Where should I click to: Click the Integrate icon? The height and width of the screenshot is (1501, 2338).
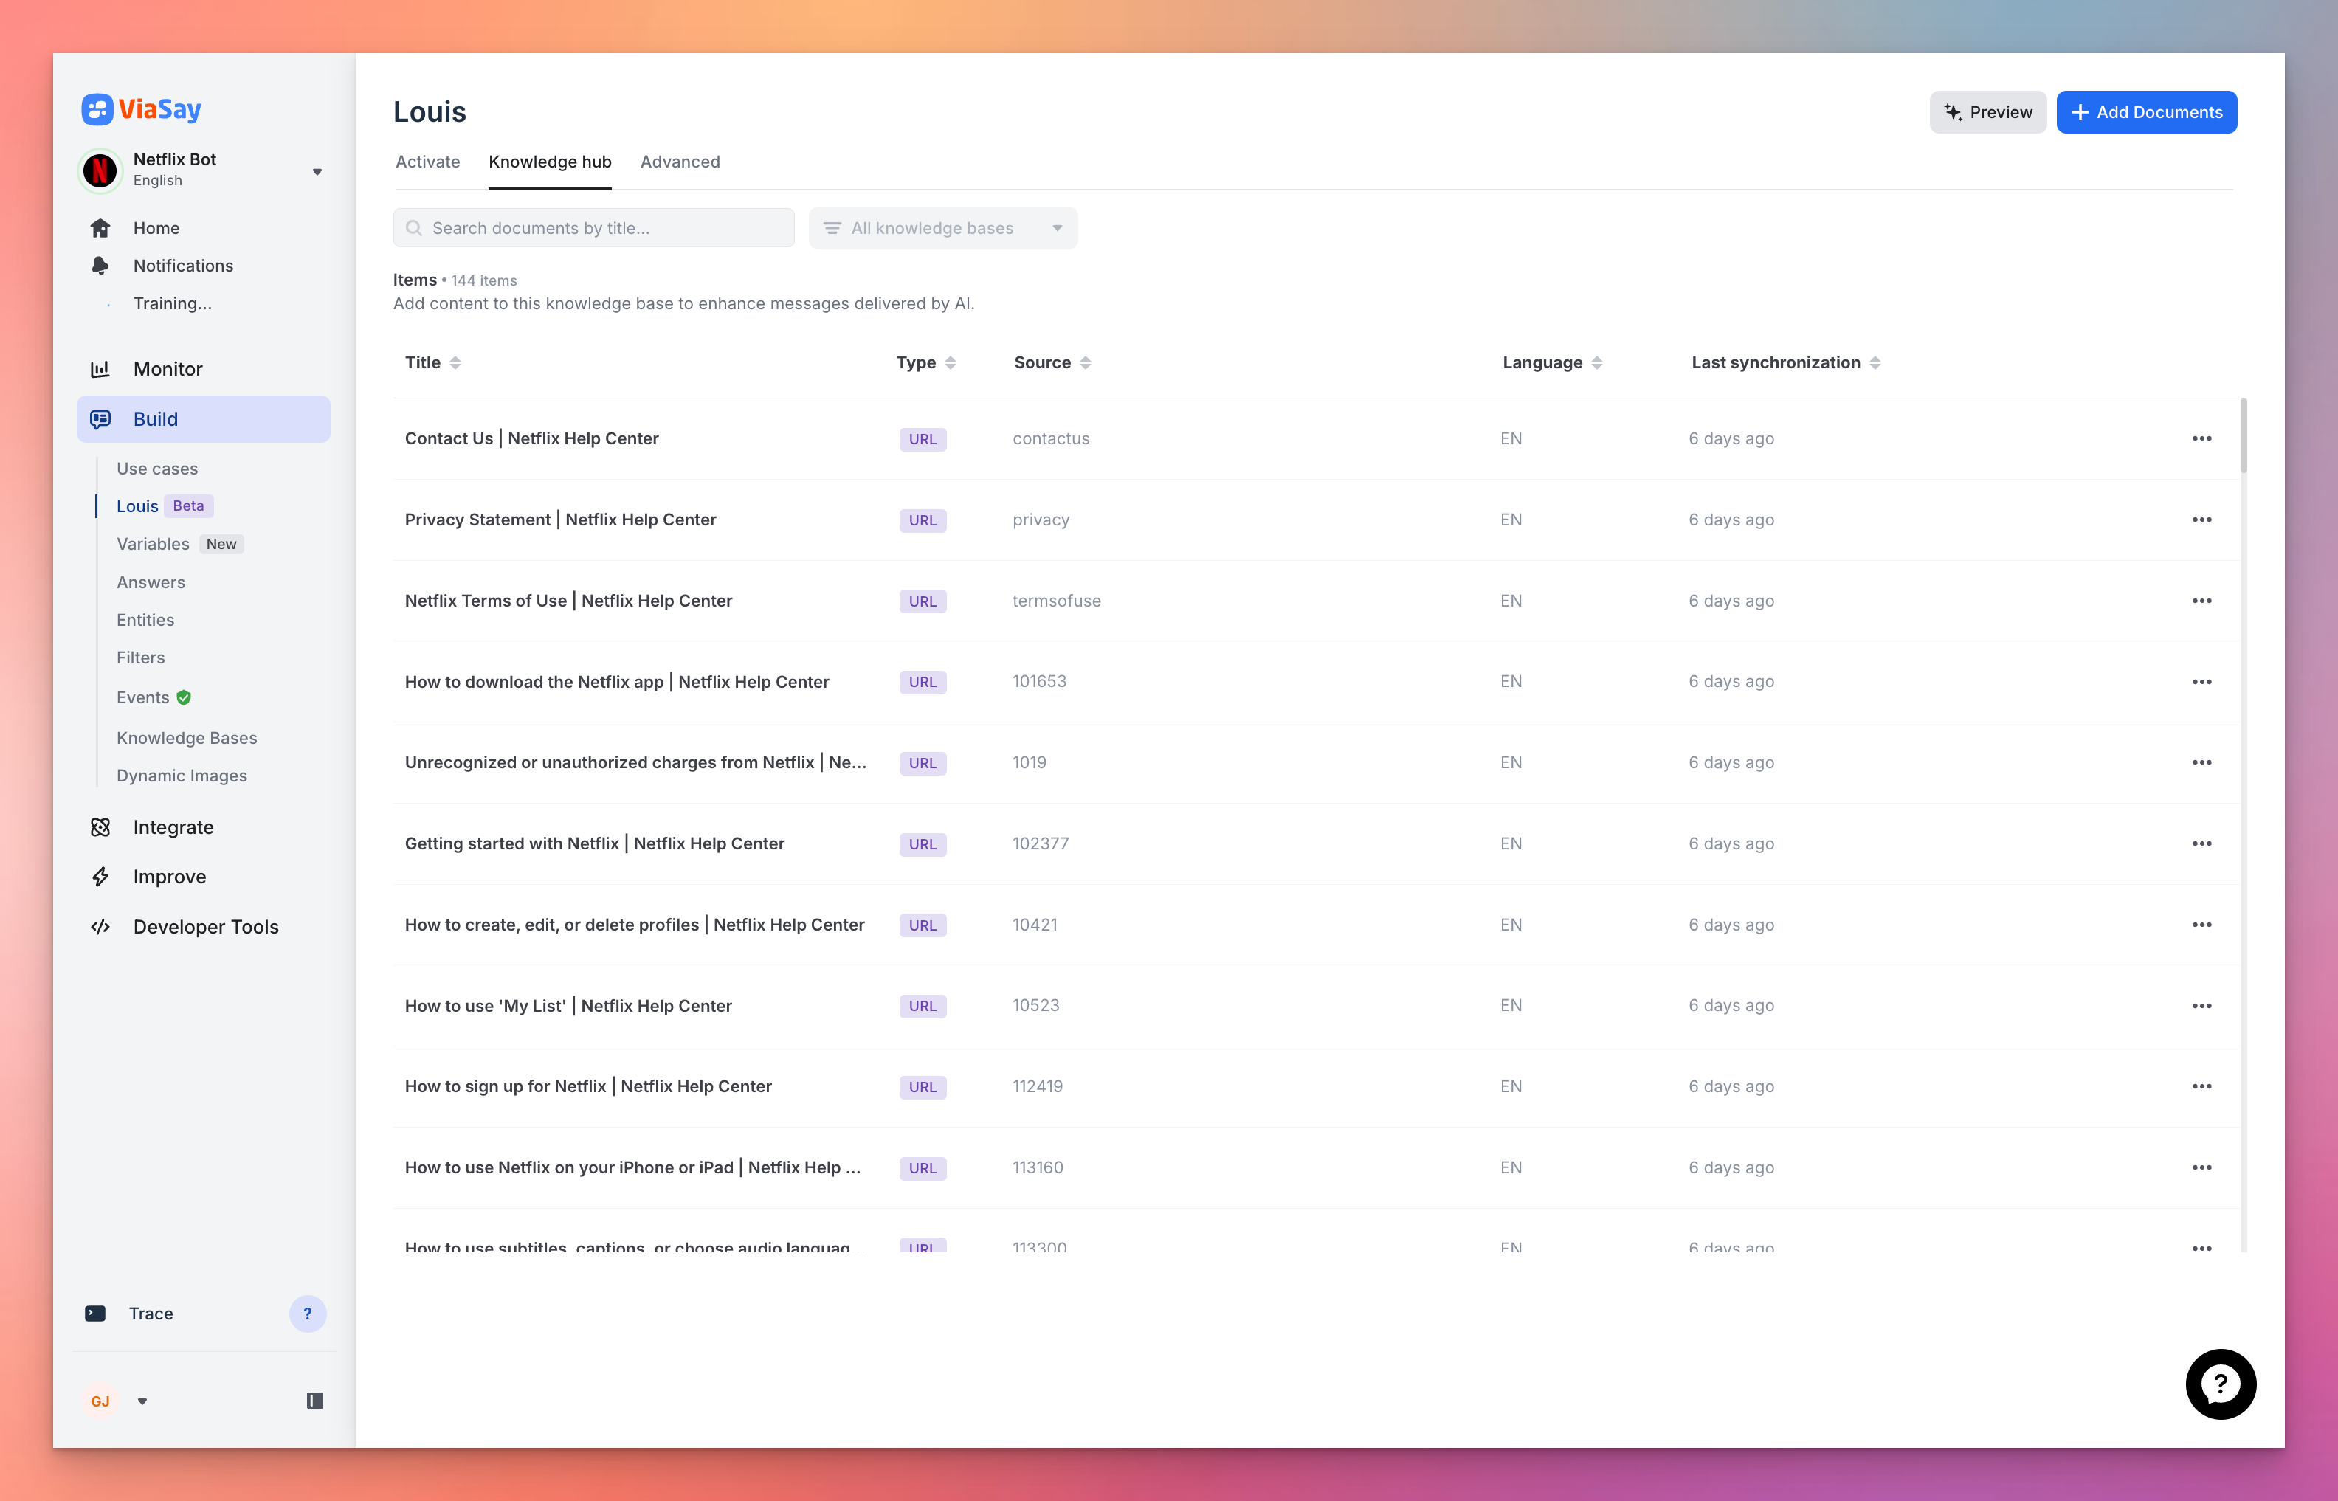tap(100, 827)
